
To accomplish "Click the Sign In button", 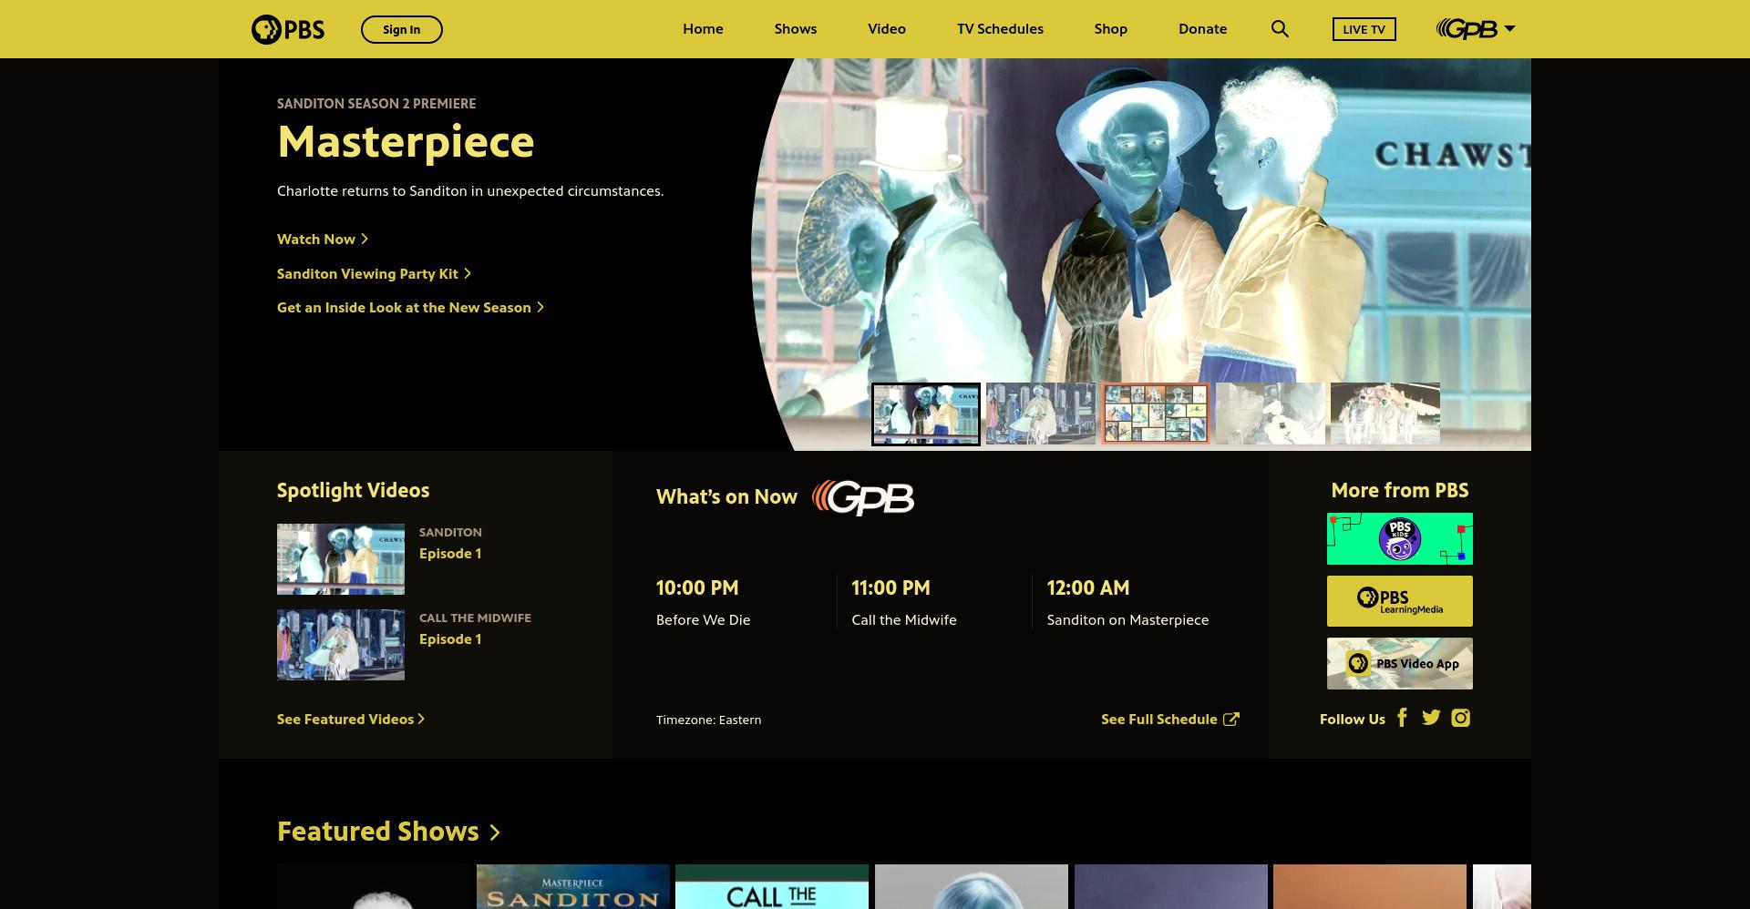I will pyautogui.click(x=402, y=29).
